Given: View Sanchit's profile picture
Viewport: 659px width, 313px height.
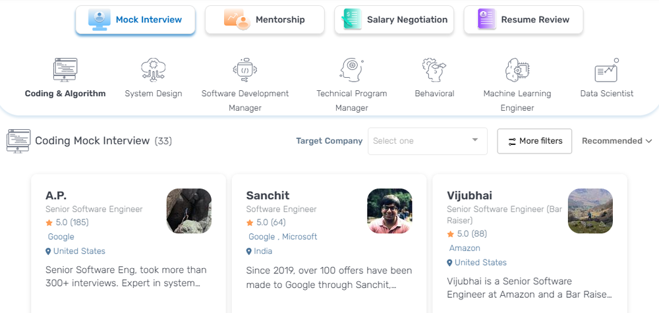Looking at the screenshot, I should pos(390,211).
